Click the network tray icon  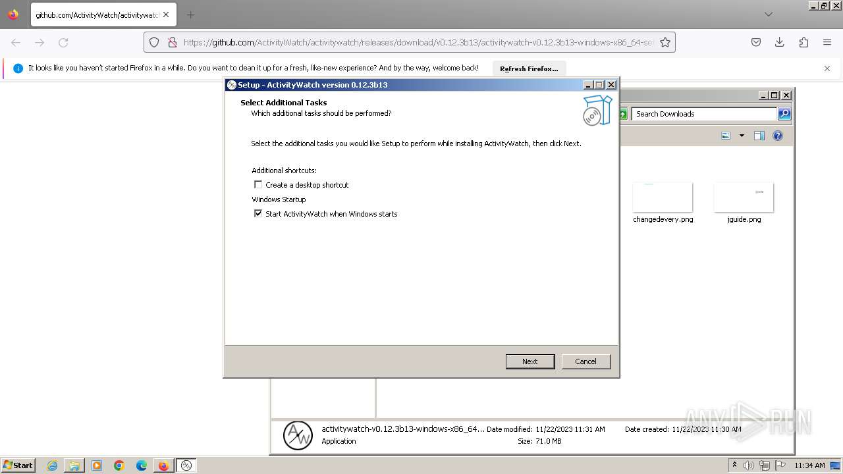click(x=765, y=465)
